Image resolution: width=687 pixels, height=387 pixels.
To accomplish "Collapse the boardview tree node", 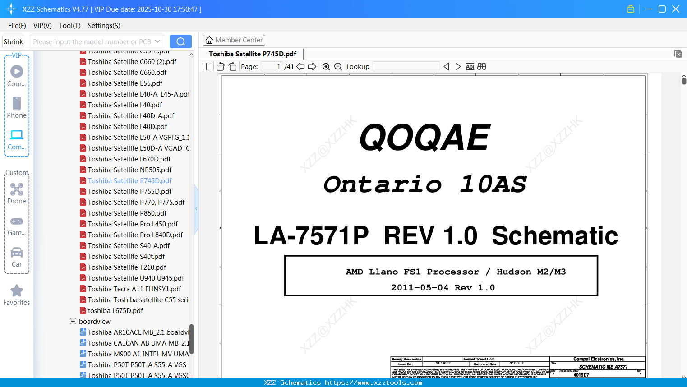I will click(x=73, y=322).
